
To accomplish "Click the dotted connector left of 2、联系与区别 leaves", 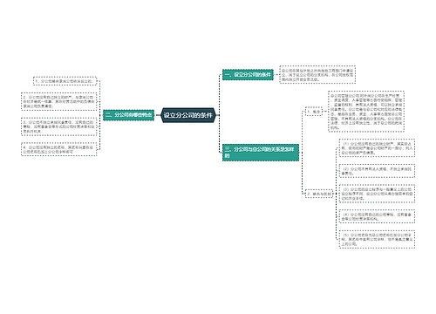I will (x=336, y=194).
